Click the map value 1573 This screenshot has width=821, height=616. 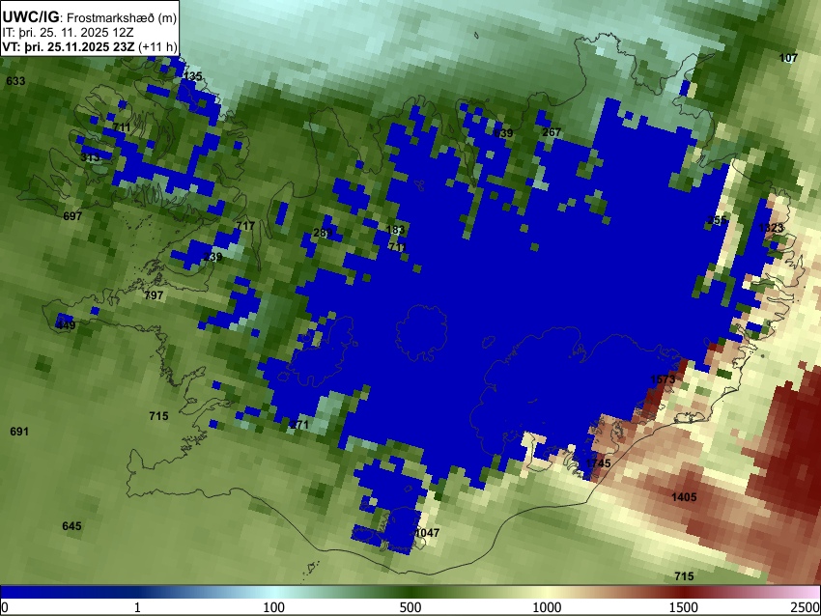pos(663,379)
